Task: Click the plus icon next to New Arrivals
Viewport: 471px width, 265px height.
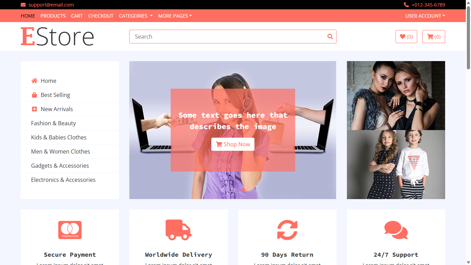Action: point(34,109)
